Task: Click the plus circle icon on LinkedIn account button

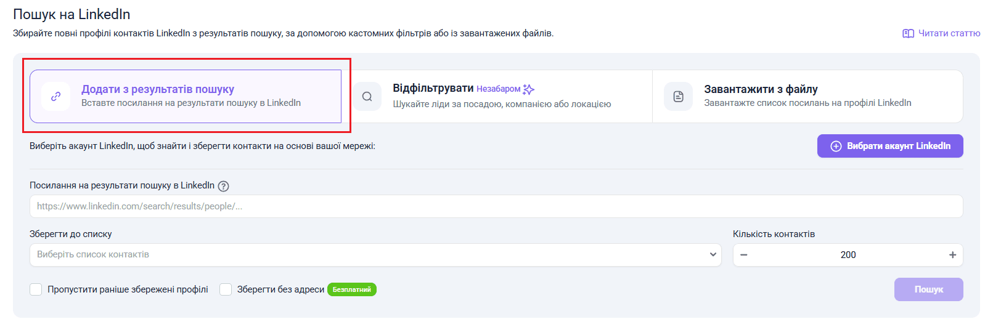Action: (x=836, y=146)
